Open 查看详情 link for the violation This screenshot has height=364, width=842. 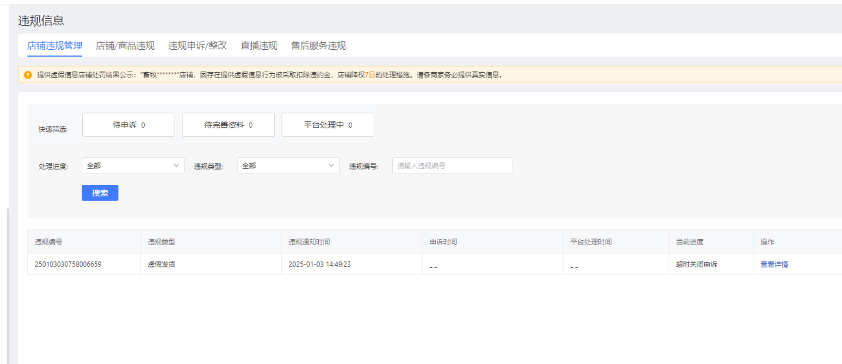click(x=774, y=264)
